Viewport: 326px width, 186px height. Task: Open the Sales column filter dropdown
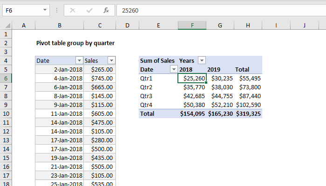[x=111, y=60]
